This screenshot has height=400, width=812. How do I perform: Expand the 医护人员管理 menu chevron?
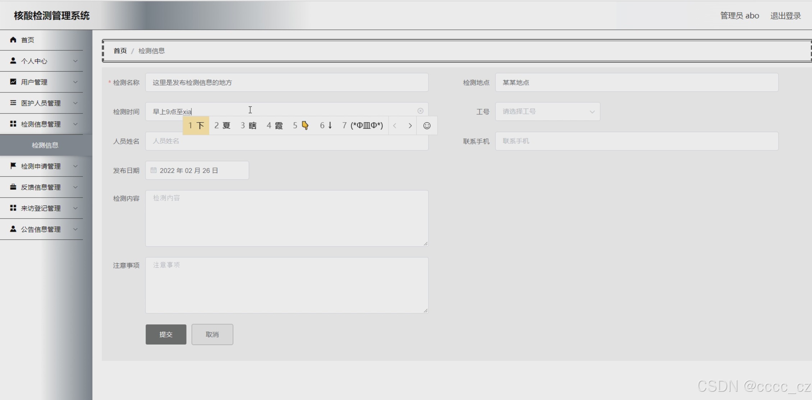pyautogui.click(x=75, y=103)
